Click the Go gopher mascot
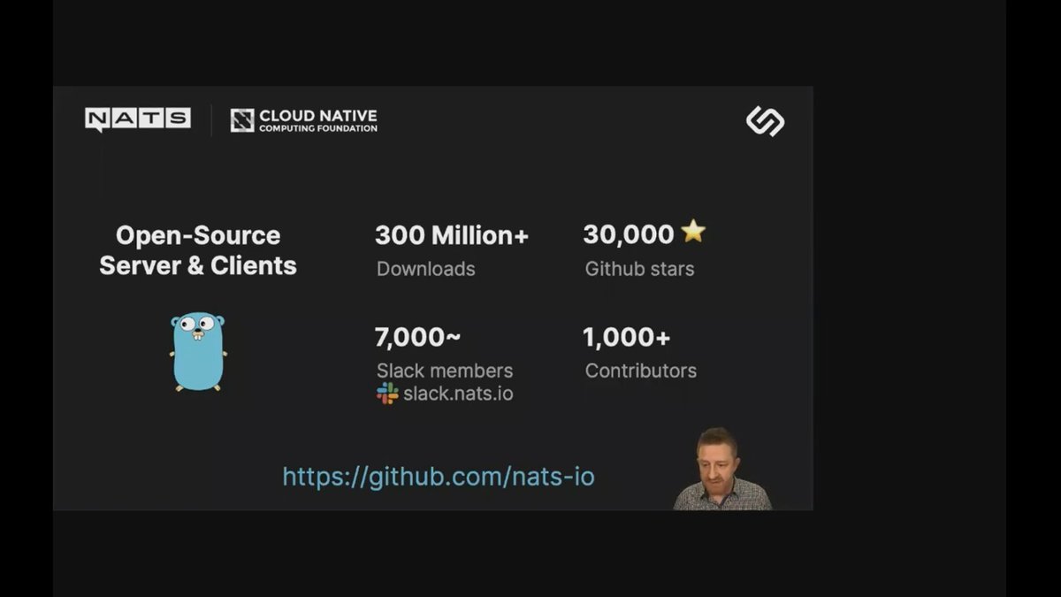 [198, 351]
